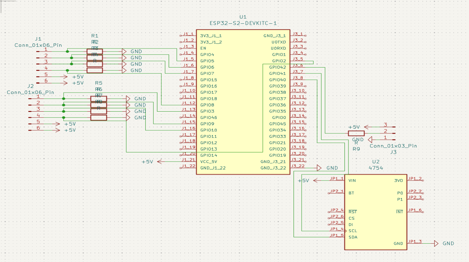This screenshot has width=469, height=262.
Task: Click the GPIO14 pin name on U1
Action: (209, 155)
